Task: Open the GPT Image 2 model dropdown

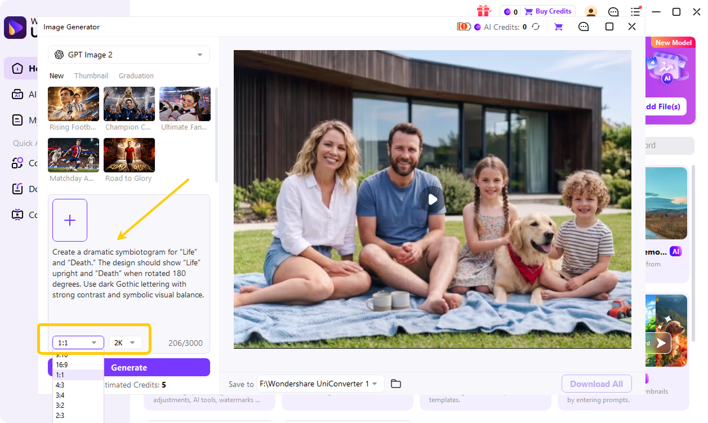Action: click(128, 55)
